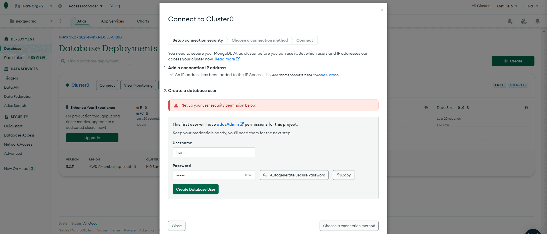
Task: Open project options three-dot menu
Action: click(x=60, y=21)
